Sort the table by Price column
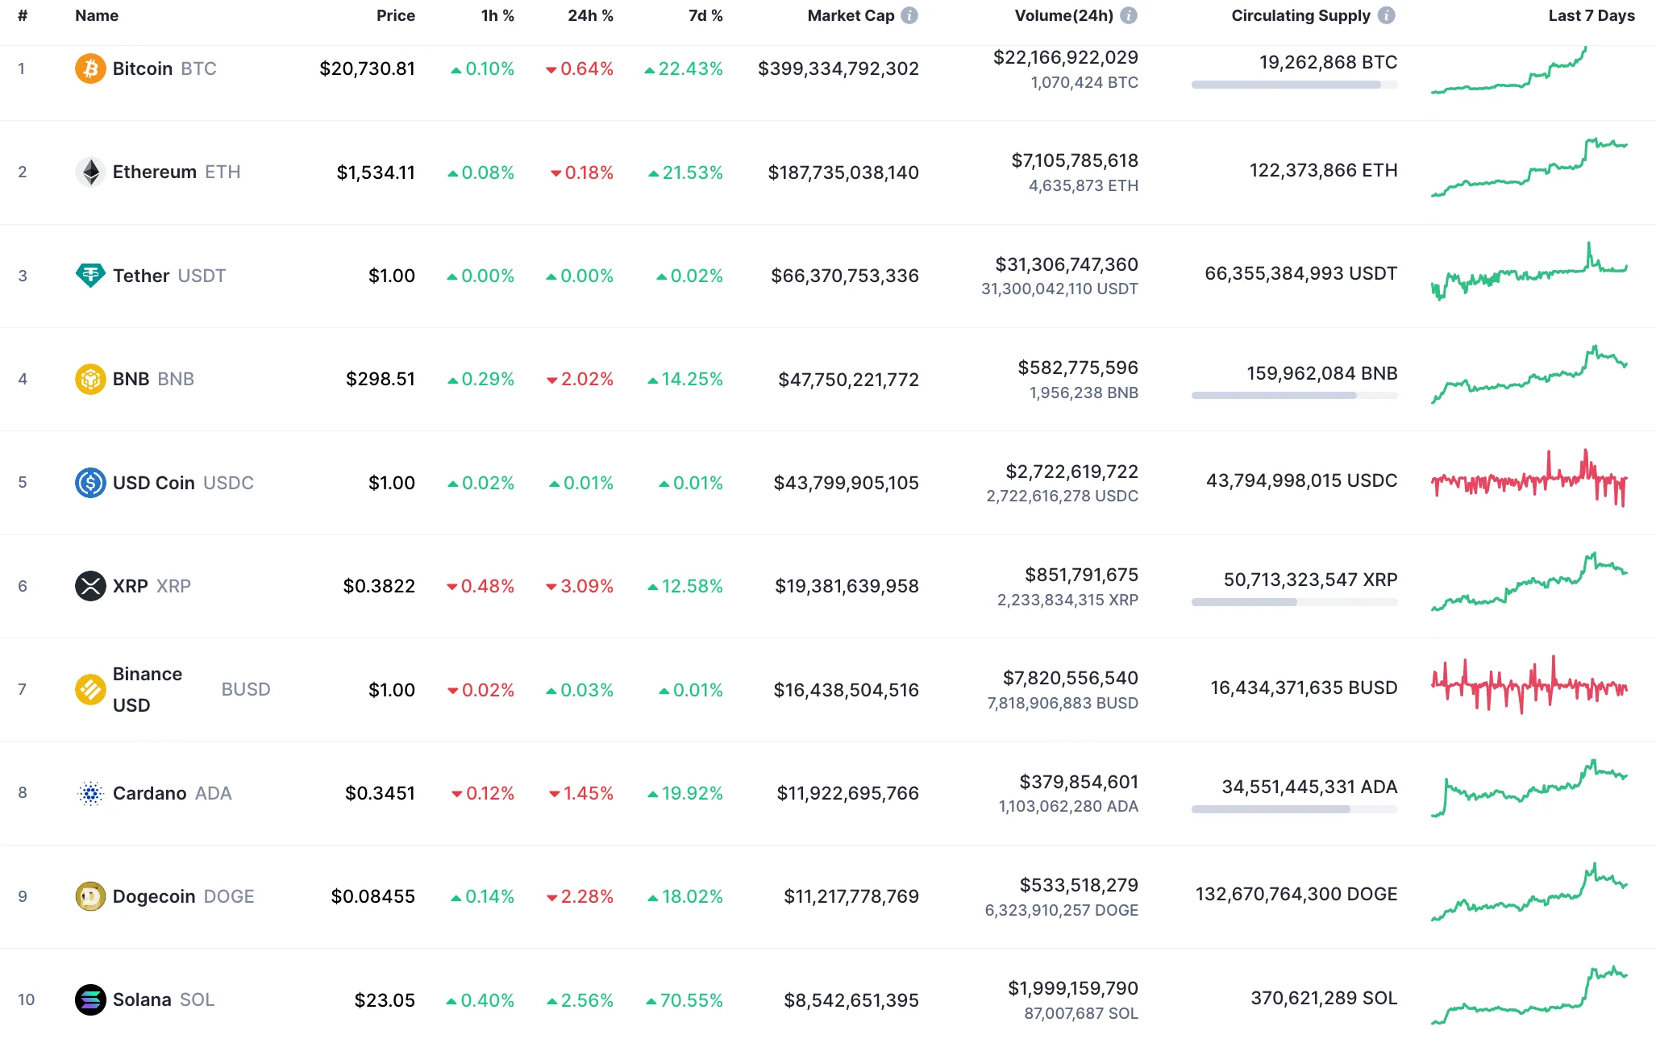Image resolution: width=1656 pixels, height=1043 pixels. pos(396,15)
